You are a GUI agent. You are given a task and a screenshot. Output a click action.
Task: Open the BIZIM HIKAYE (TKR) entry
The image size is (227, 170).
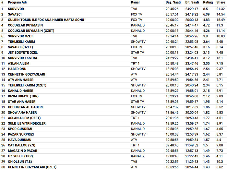click(23, 96)
